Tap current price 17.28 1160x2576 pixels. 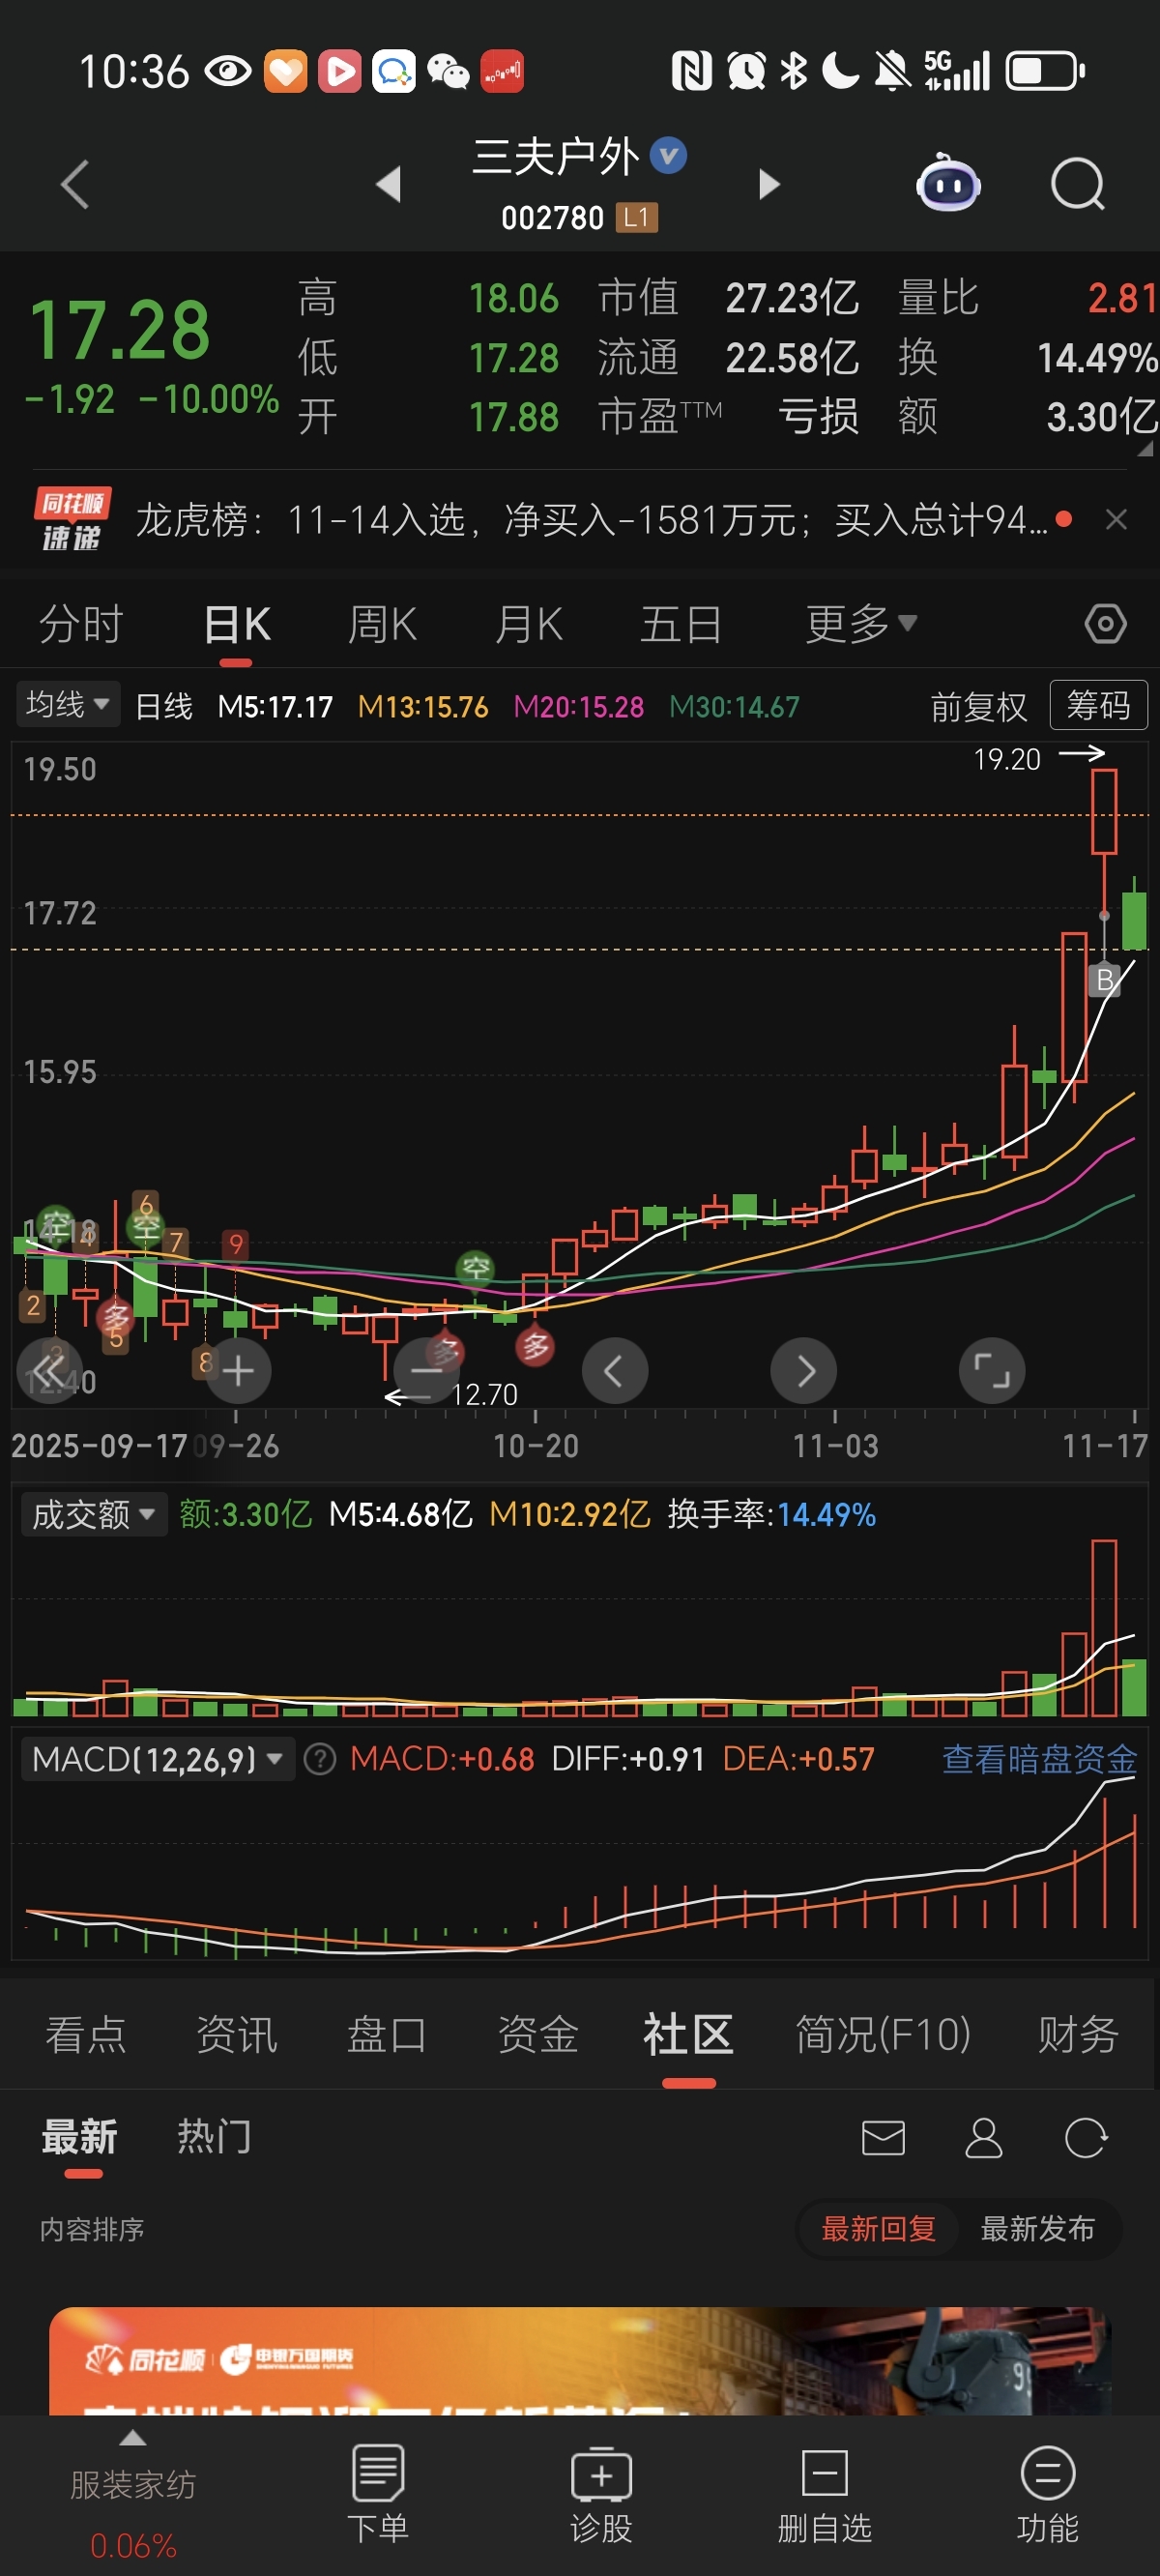point(119,330)
